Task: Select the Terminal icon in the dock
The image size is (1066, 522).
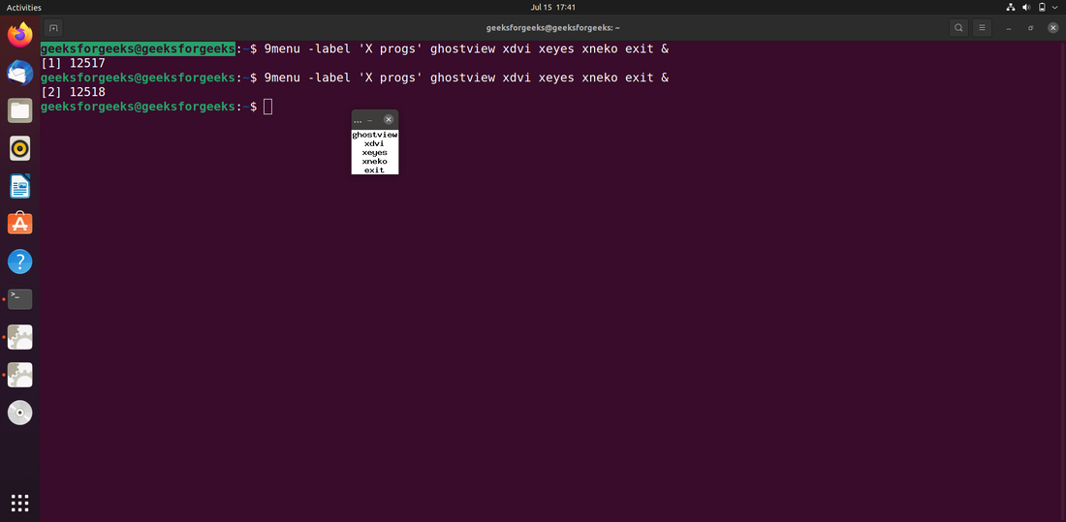Action: [19, 298]
